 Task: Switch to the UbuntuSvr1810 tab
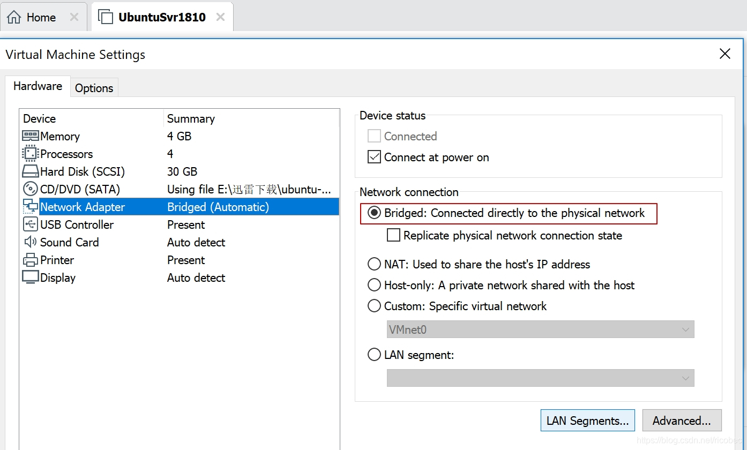point(162,17)
